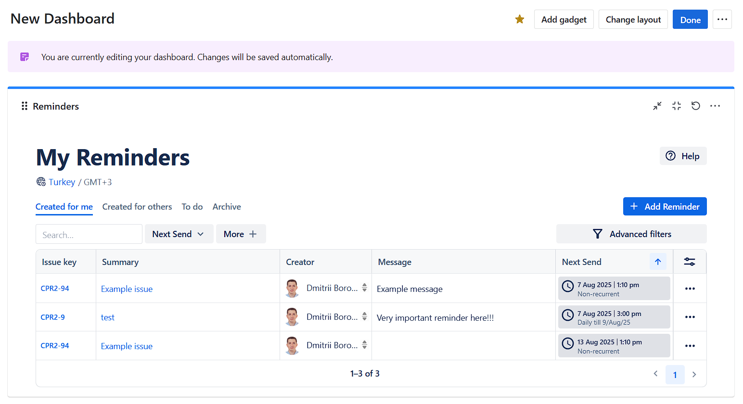Click the Add Reminder button

pos(665,206)
